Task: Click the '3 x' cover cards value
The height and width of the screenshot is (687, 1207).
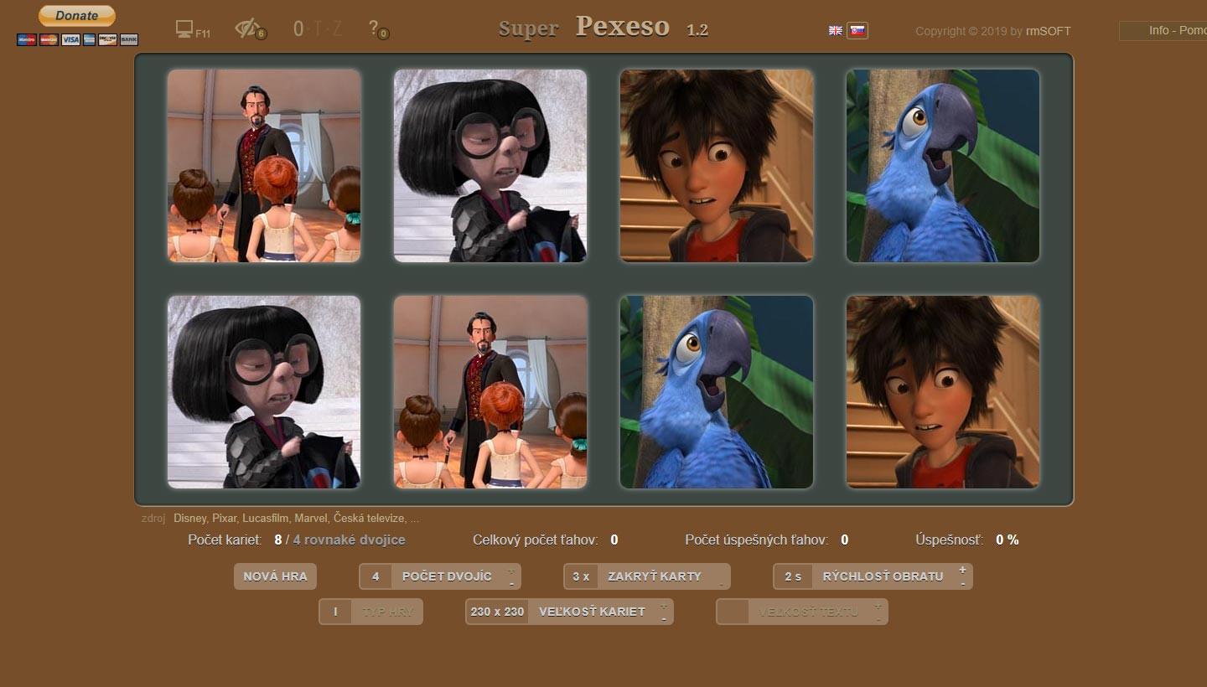Action: tap(581, 576)
